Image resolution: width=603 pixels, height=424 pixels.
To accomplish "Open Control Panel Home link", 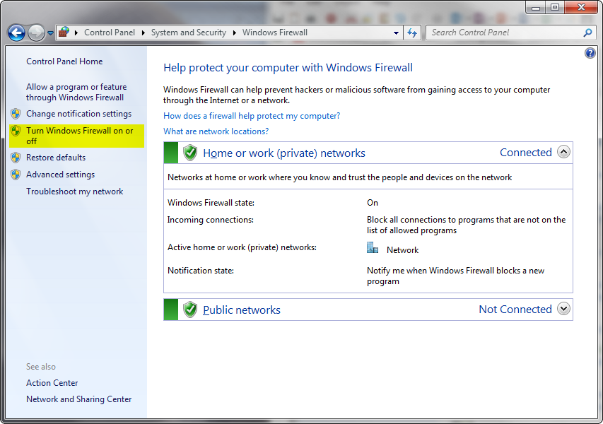I will pyautogui.click(x=64, y=61).
